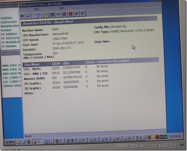Screen dimensions: 187x151
Task: Select the active BurnInTest taskbar button
Action: pos(37,142)
